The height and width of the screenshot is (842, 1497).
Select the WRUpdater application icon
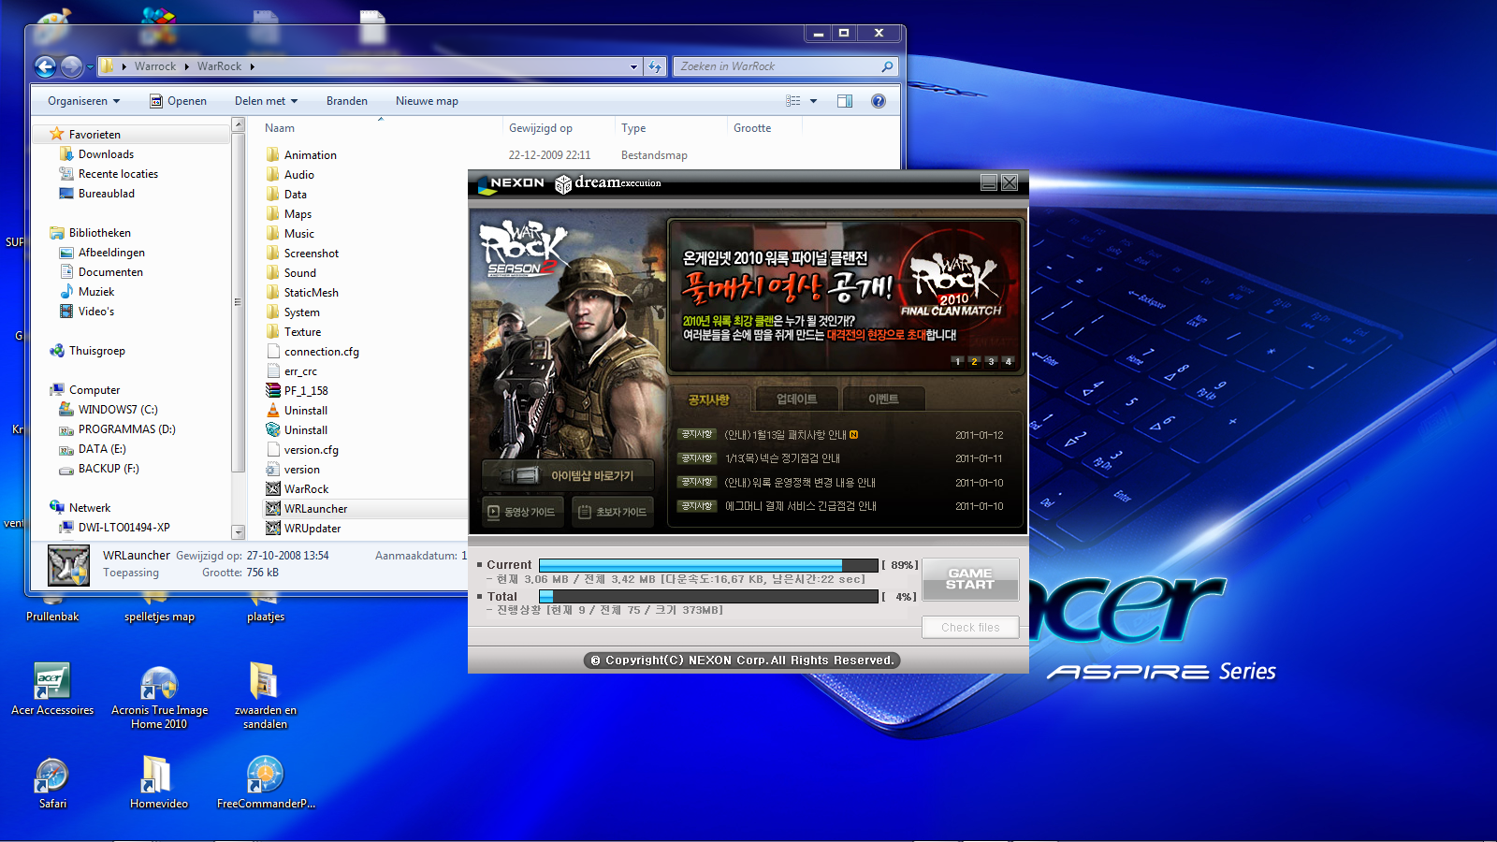click(x=273, y=528)
